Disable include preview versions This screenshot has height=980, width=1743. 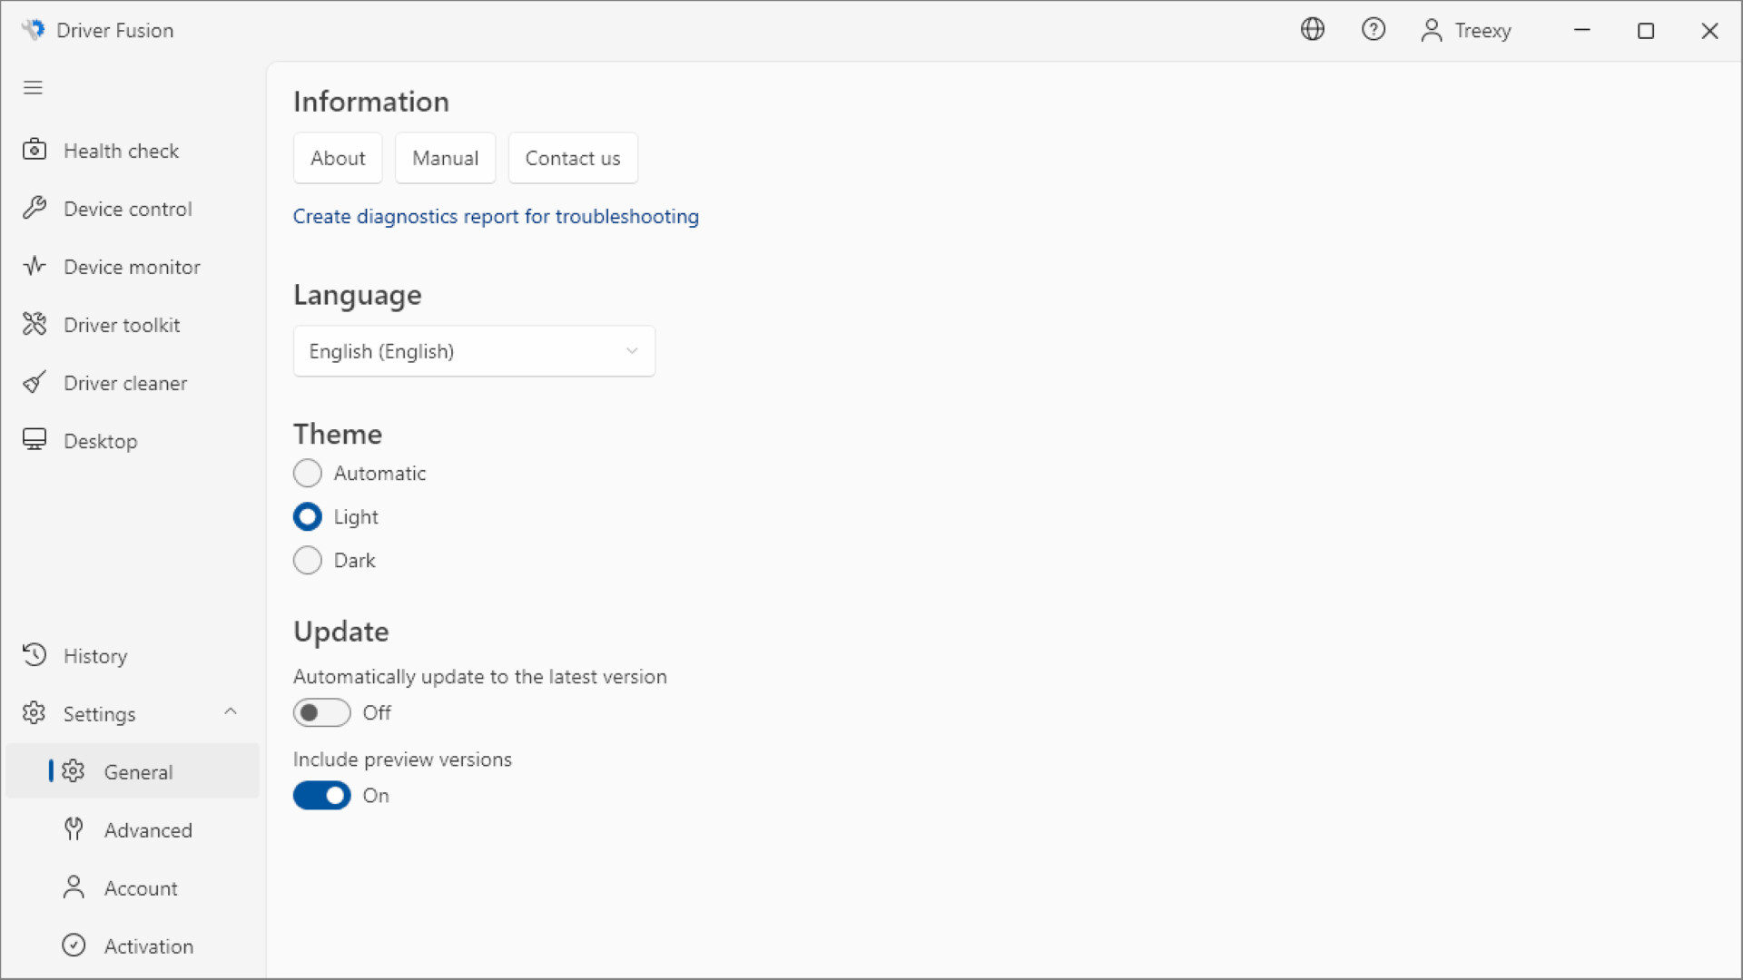320,796
